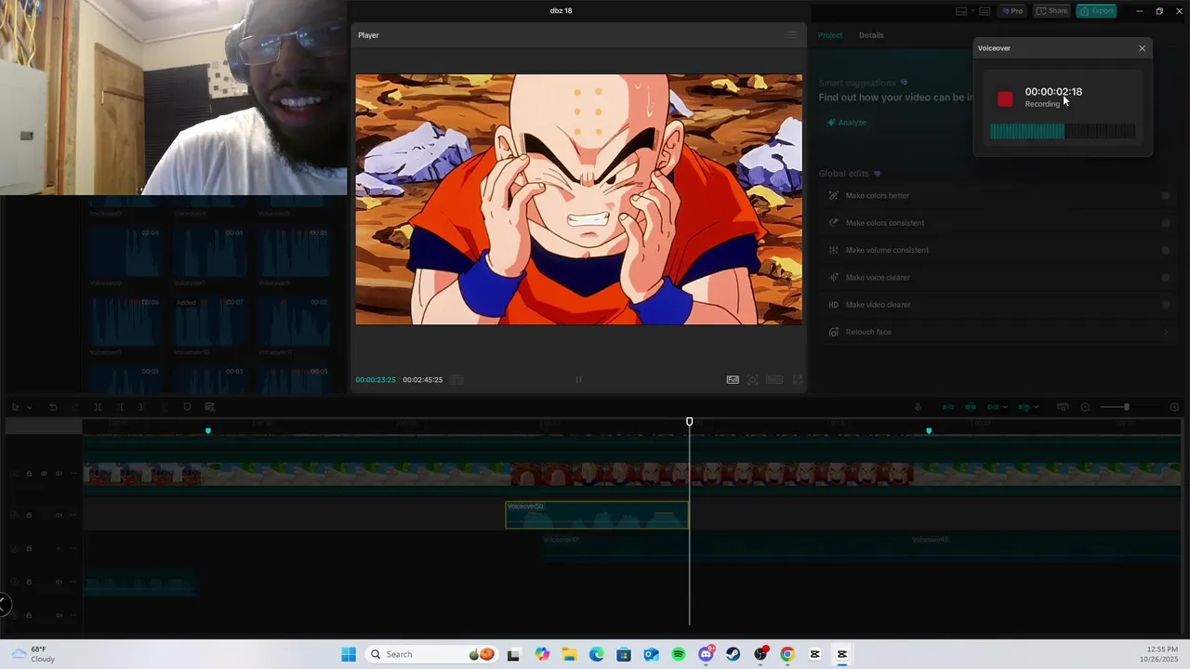Toggle Make voice clearer
Viewport: 1190px width, 669px height.
point(1166,277)
